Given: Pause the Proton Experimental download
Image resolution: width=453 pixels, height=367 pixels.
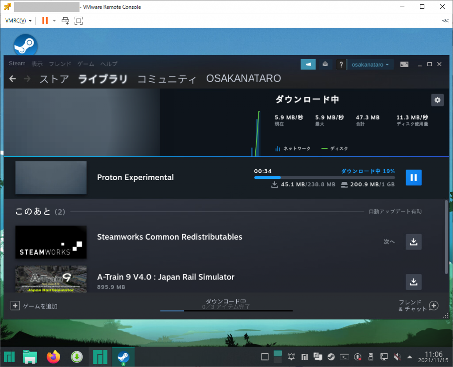Looking at the screenshot, I should tap(414, 178).
